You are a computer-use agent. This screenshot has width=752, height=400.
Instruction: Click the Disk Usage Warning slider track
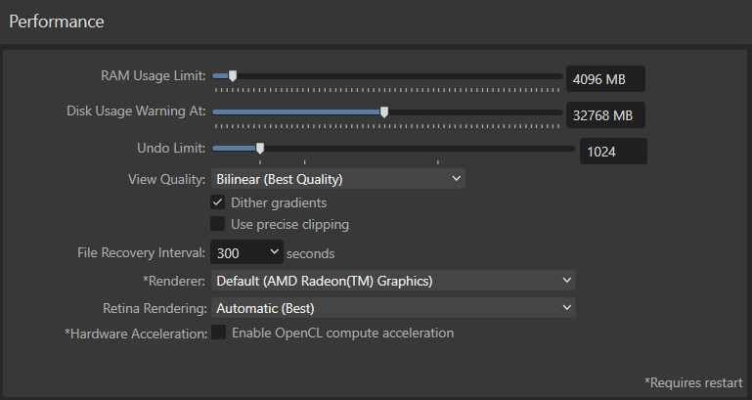(387, 112)
